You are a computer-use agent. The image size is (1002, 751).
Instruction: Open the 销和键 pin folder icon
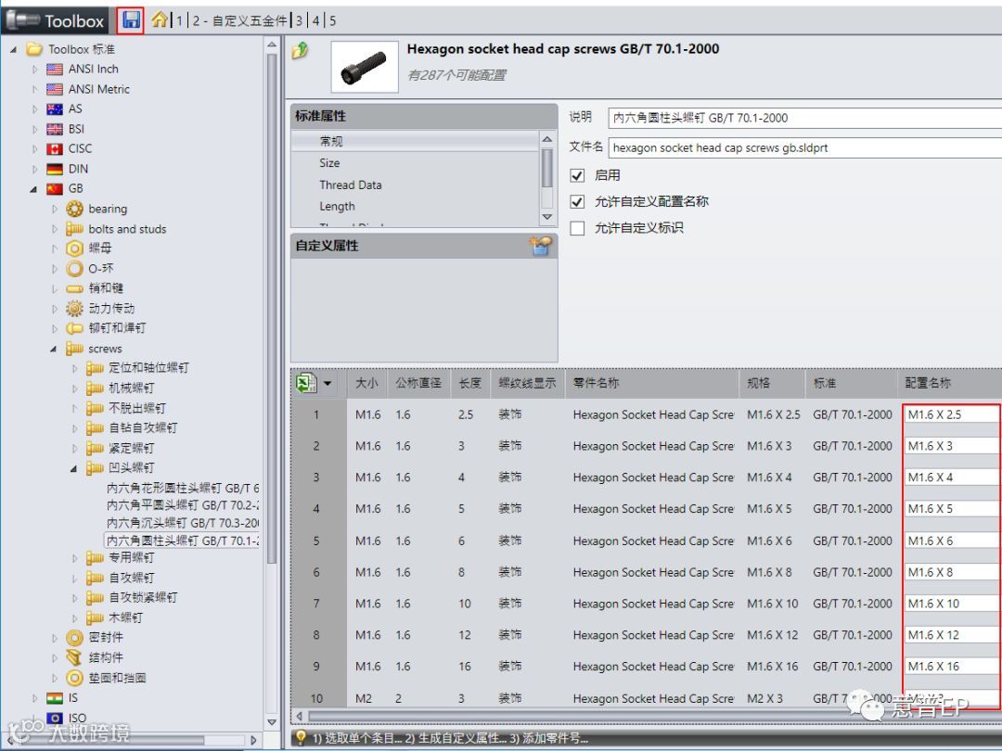[x=75, y=288]
